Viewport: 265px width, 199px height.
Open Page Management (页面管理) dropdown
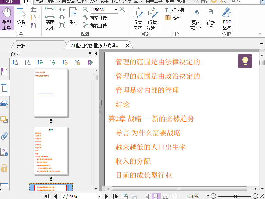click(196, 19)
